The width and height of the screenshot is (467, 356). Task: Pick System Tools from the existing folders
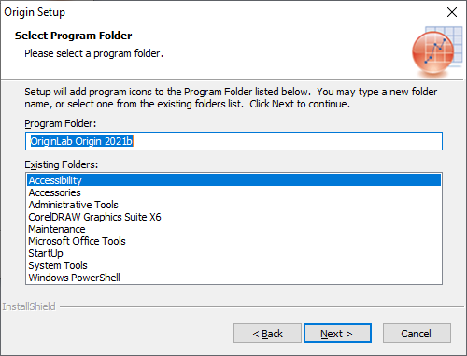tap(234, 265)
